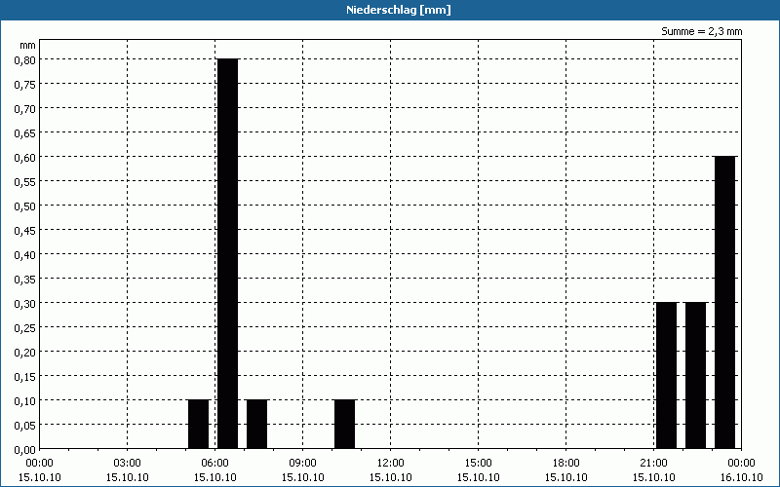Click the 0,45 y-axis value

point(25,230)
